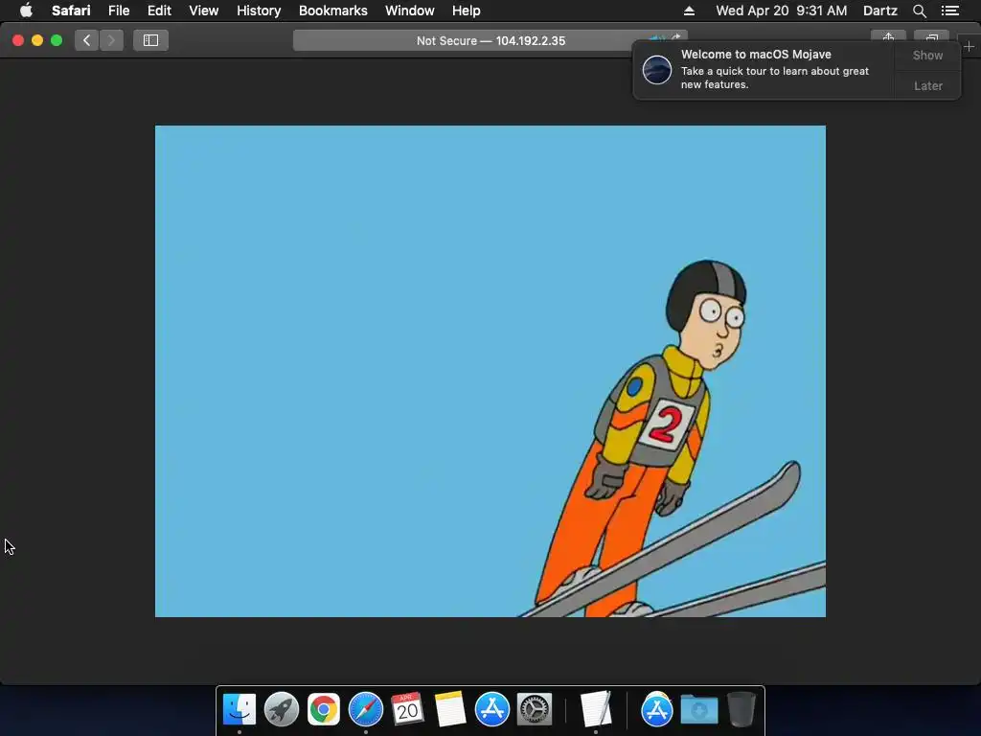Open the File menu
This screenshot has width=981, height=736.
coord(118,11)
